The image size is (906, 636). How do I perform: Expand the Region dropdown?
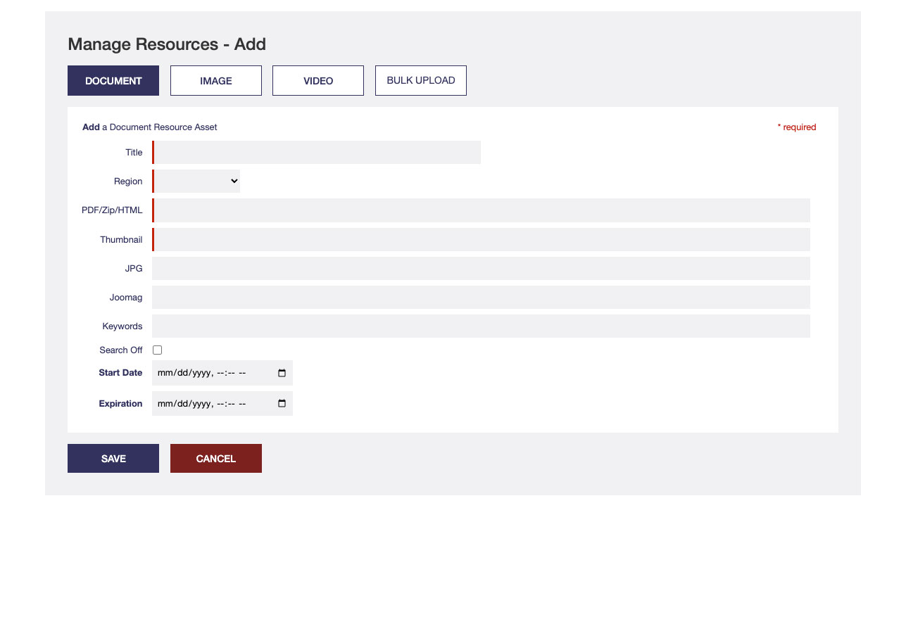(197, 182)
